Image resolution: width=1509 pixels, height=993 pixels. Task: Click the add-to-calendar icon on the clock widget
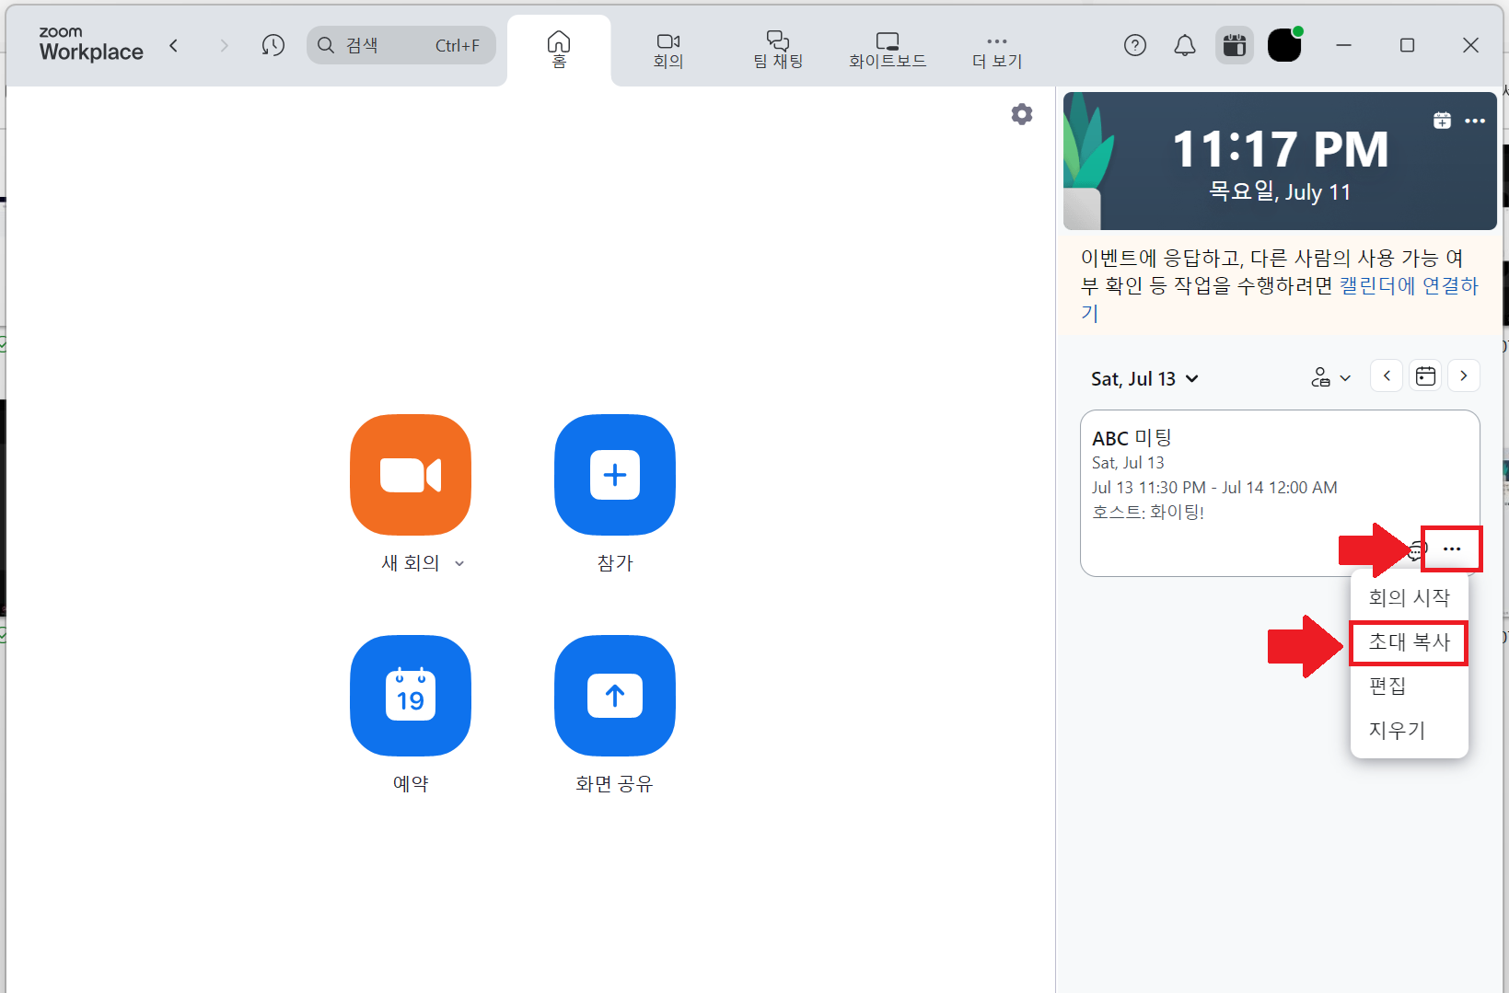click(1442, 120)
